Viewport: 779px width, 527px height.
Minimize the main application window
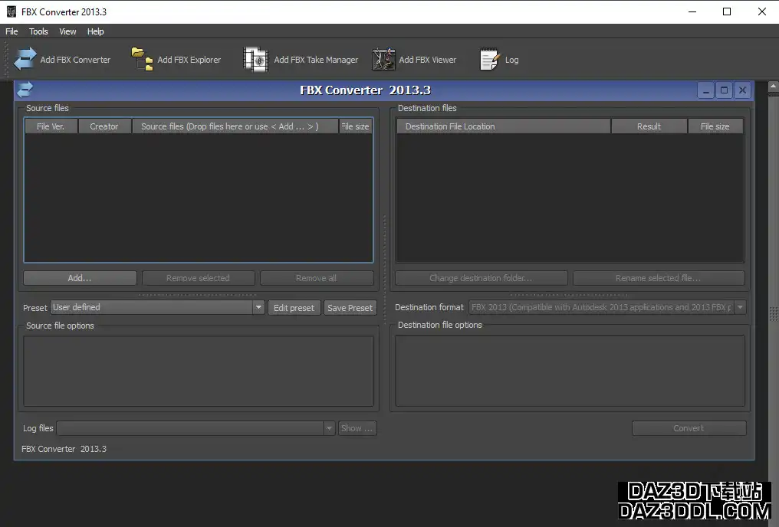692,11
